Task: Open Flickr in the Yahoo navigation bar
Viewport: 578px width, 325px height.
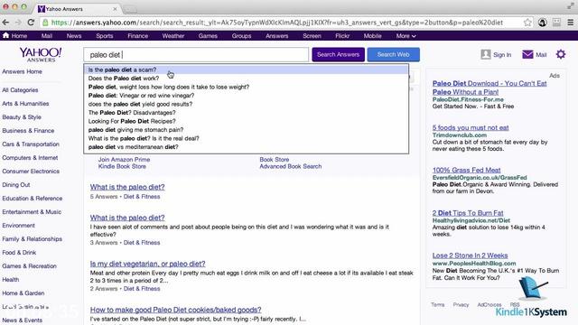Action: [x=342, y=36]
